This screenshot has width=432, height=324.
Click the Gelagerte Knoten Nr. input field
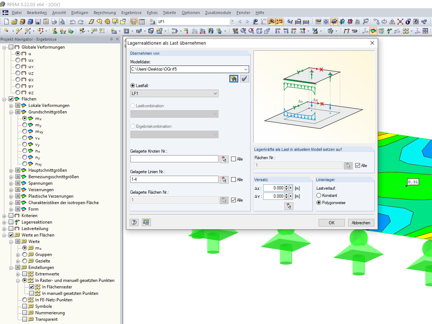[174, 159]
